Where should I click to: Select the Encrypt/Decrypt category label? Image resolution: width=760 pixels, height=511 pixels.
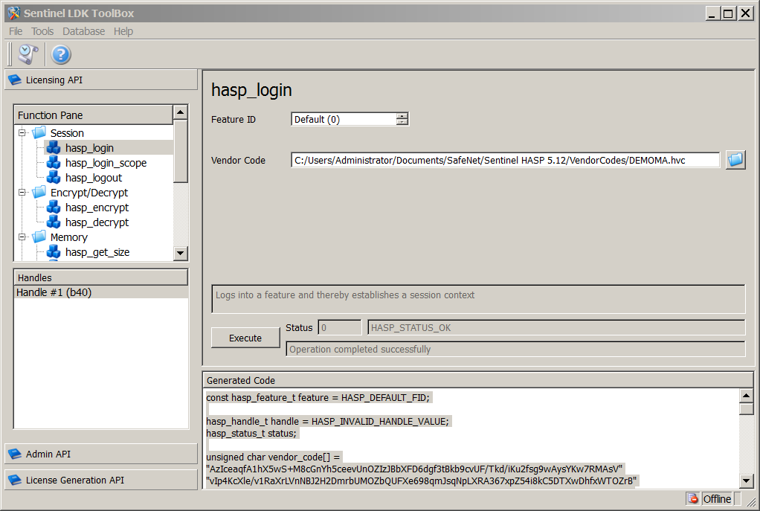coord(89,193)
